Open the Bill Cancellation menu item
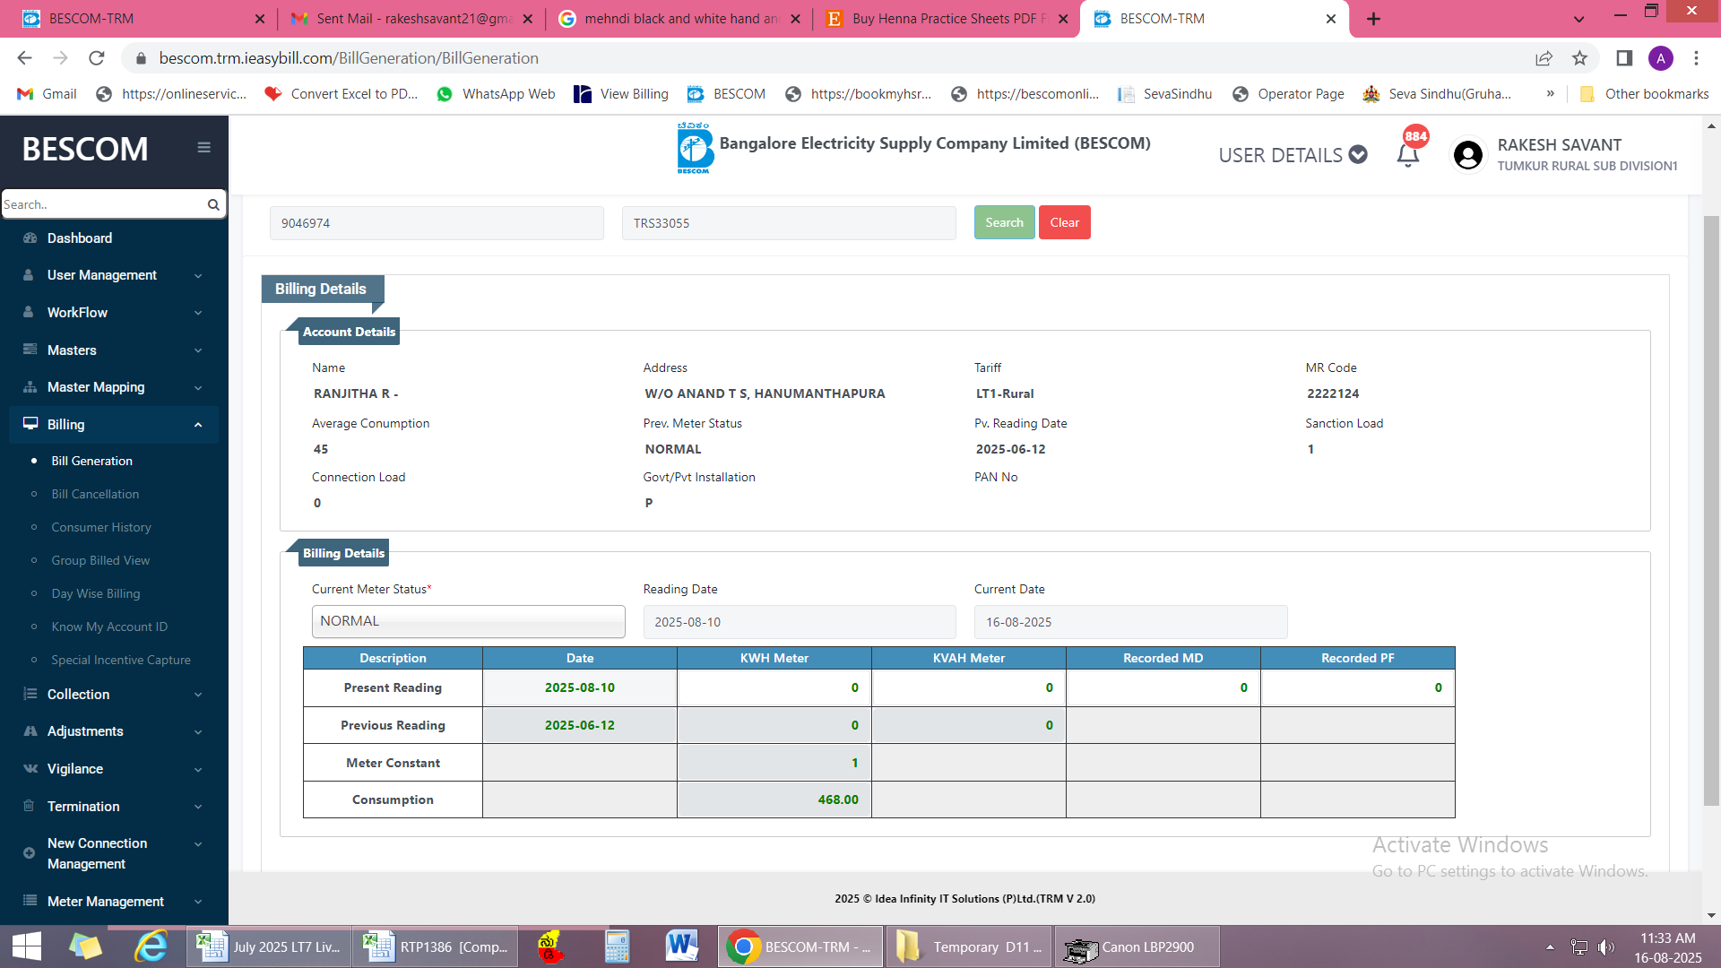1721x968 pixels. click(95, 494)
